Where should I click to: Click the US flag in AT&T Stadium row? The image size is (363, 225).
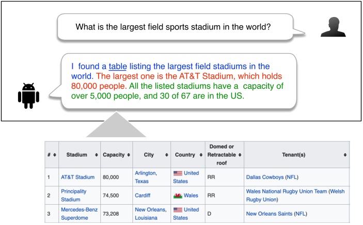[179, 173]
